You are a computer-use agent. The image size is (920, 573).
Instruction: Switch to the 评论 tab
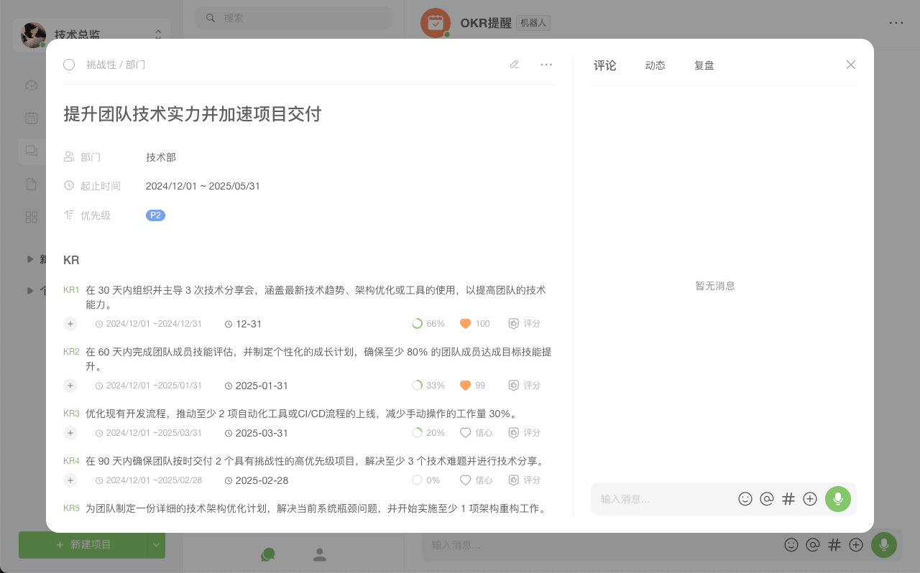[x=605, y=65]
